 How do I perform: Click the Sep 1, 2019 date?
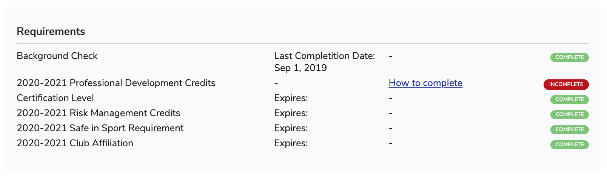[300, 68]
